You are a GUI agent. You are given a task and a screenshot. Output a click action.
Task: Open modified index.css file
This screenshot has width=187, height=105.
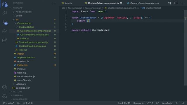[x=22, y=65]
